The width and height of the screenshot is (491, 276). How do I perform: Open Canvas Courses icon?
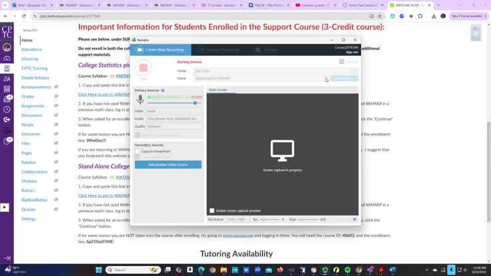(x=7, y=68)
